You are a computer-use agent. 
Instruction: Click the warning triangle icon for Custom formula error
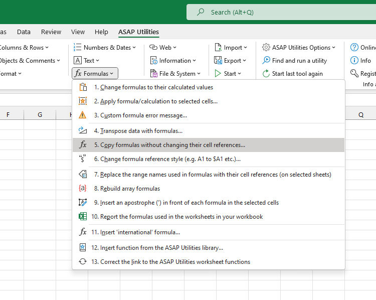(83, 115)
